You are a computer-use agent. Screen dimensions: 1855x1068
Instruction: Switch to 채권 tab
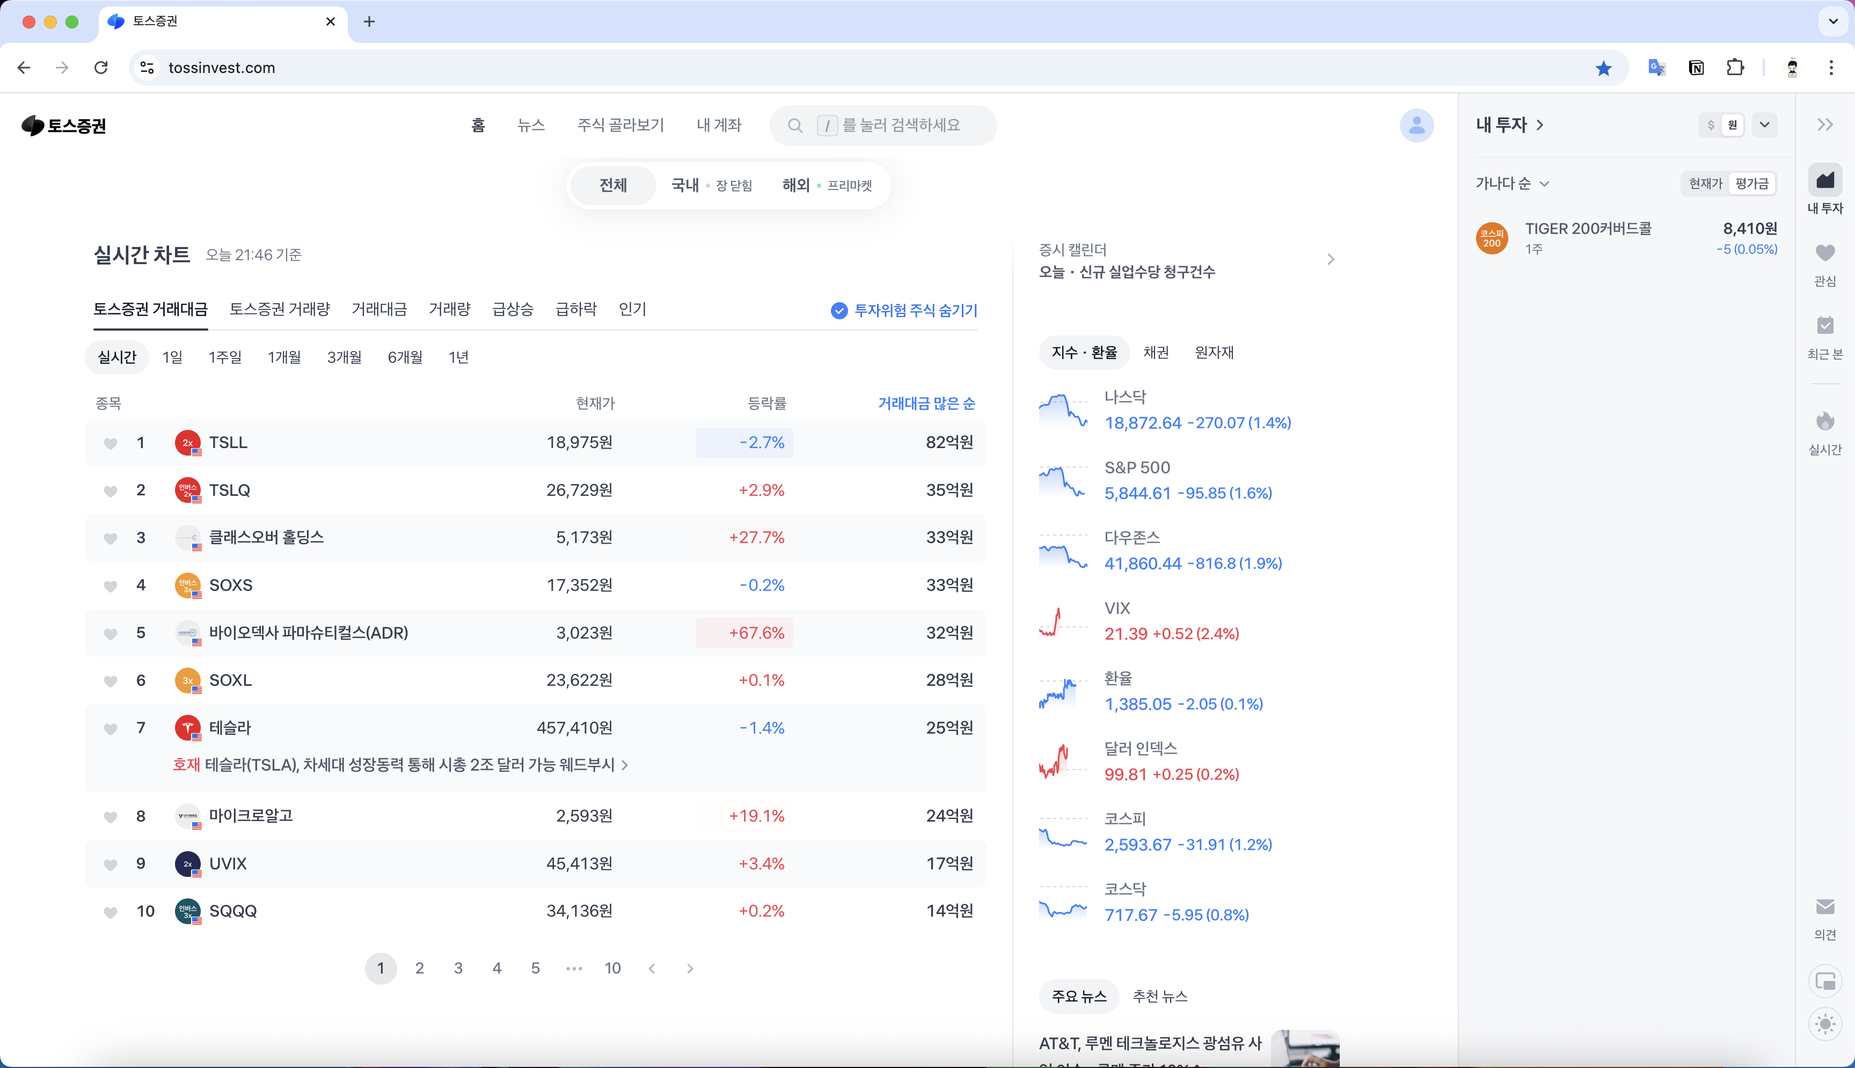(x=1156, y=353)
